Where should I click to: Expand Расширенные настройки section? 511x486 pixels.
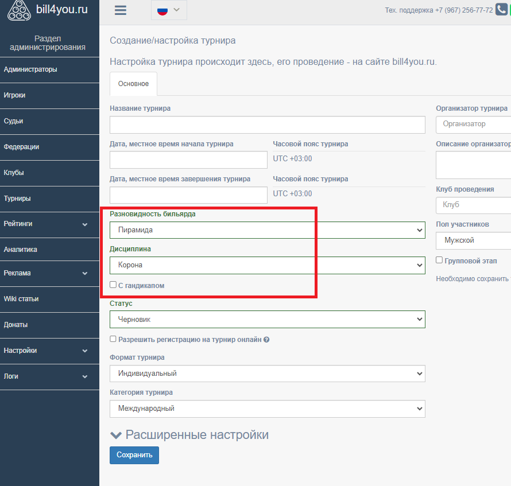[x=189, y=435]
